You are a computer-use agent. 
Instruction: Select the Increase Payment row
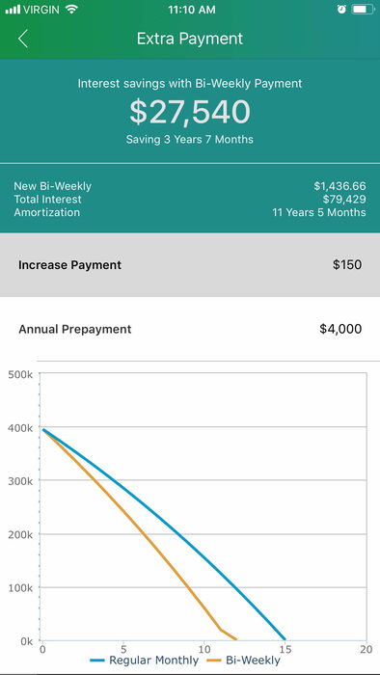pyautogui.click(x=190, y=265)
